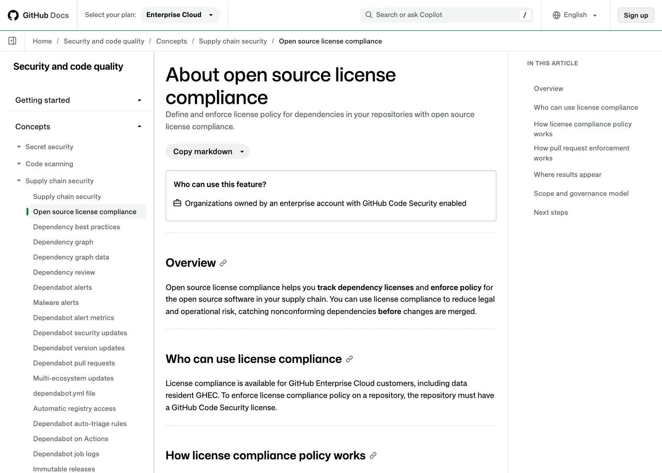Collapse the Supply chain security tree group
Screen dimensions: 662x473
coord(55,181)
